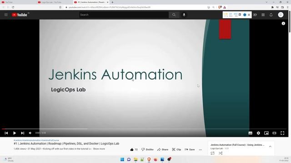The width and height of the screenshot is (291, 163).
Task: Toggle playlist shuffle
Action: click(221, 153)
